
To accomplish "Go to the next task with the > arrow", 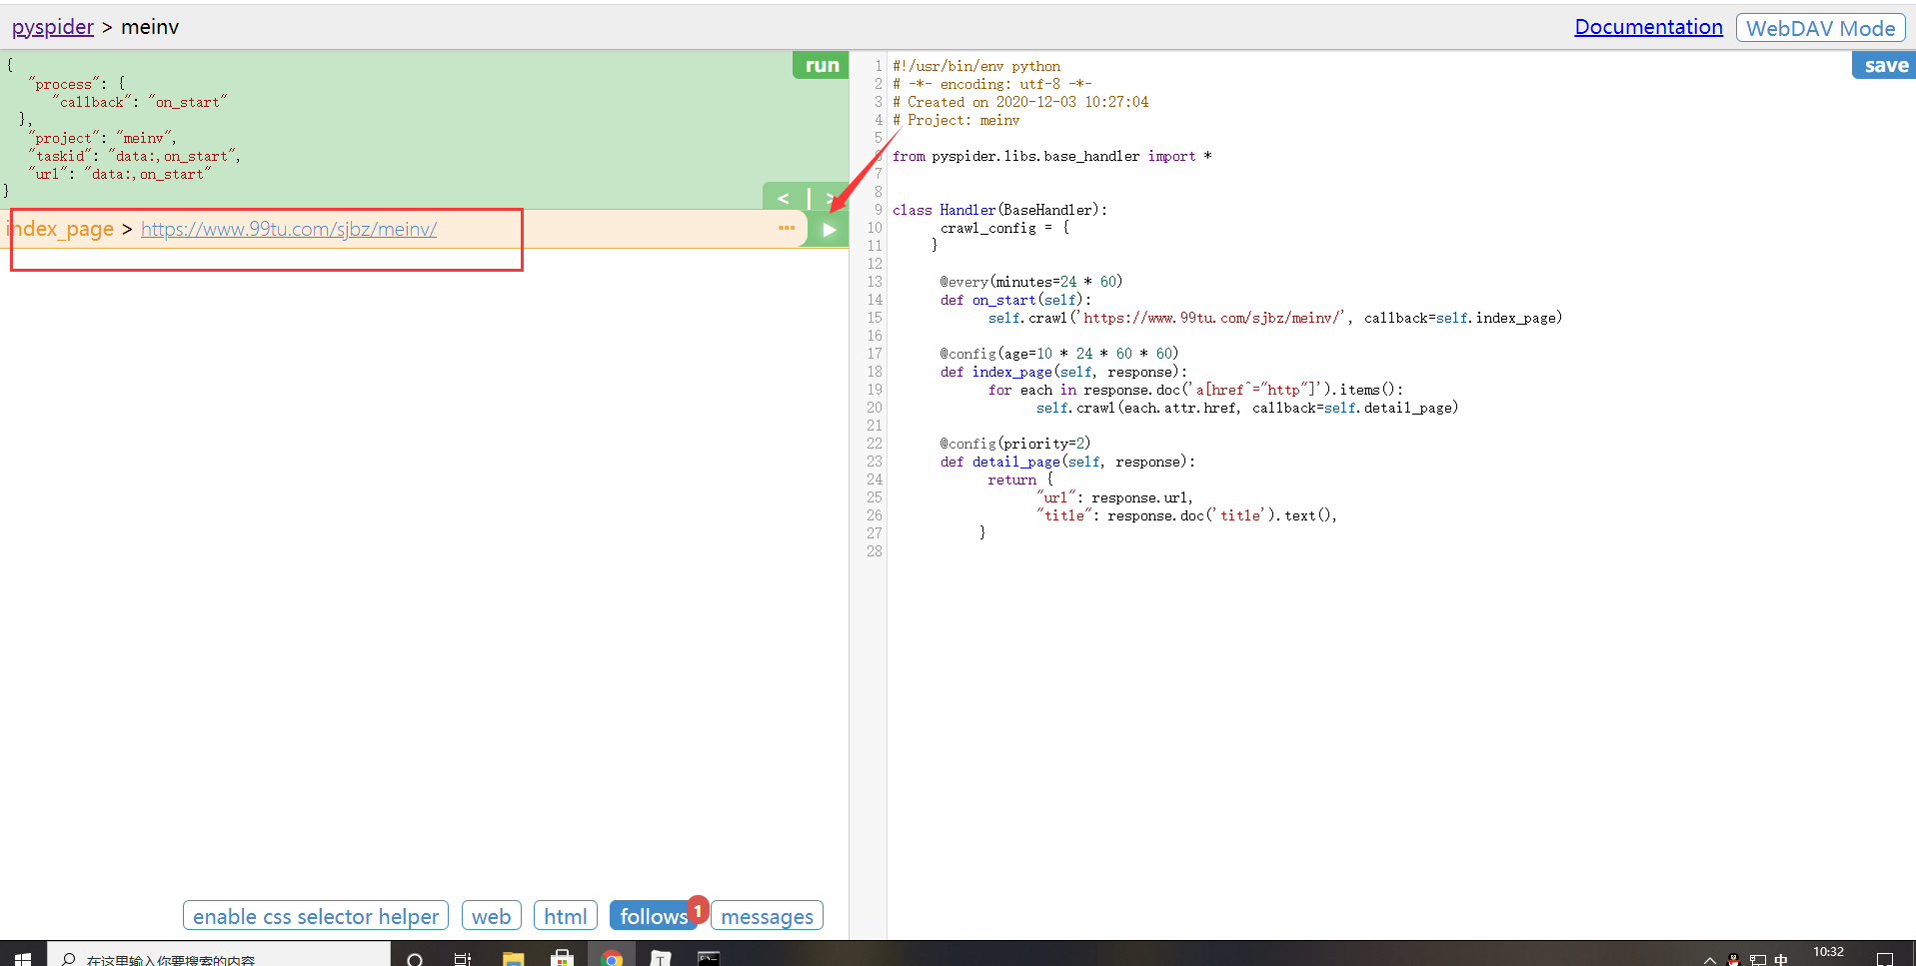I will 831,198.
